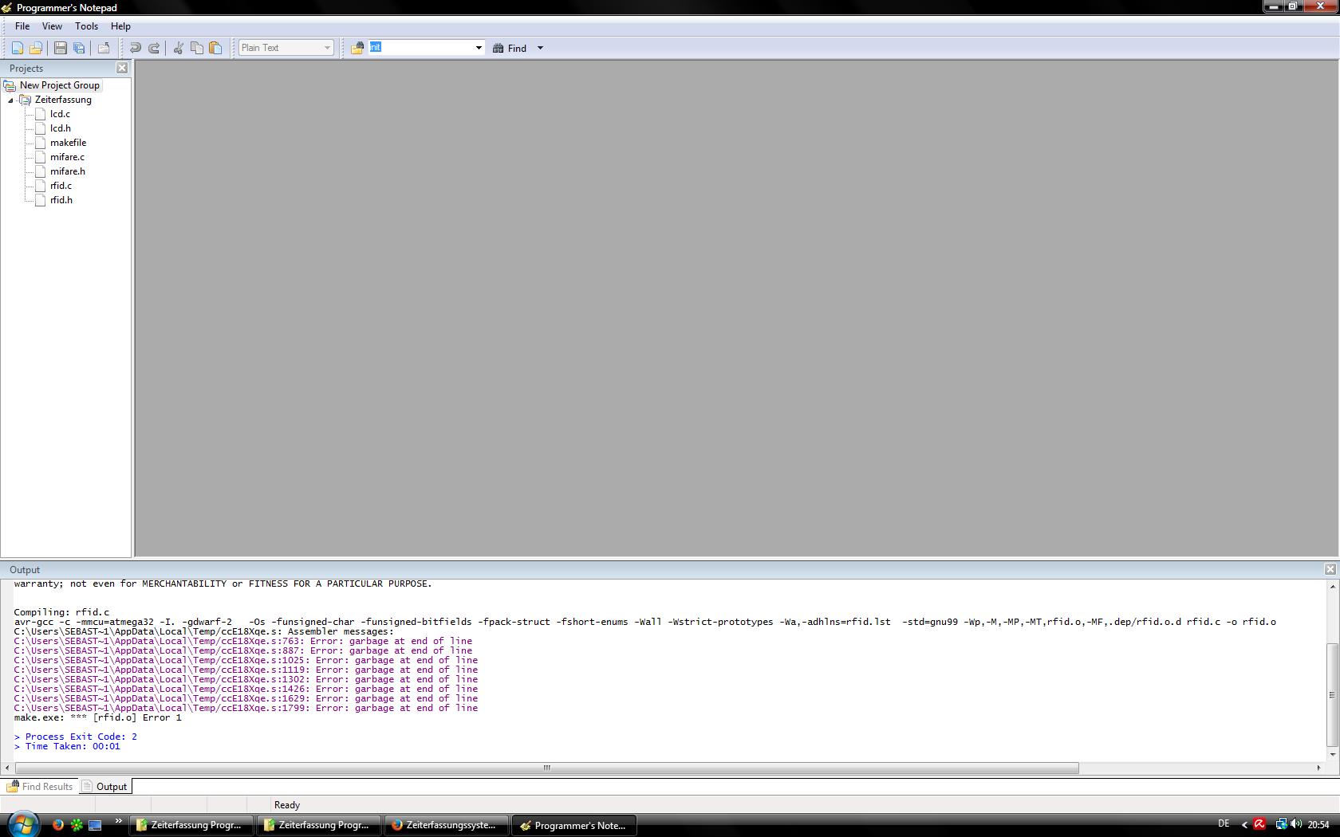
Task: Show hidden system tray icons
Action: tap(1244, 825)
